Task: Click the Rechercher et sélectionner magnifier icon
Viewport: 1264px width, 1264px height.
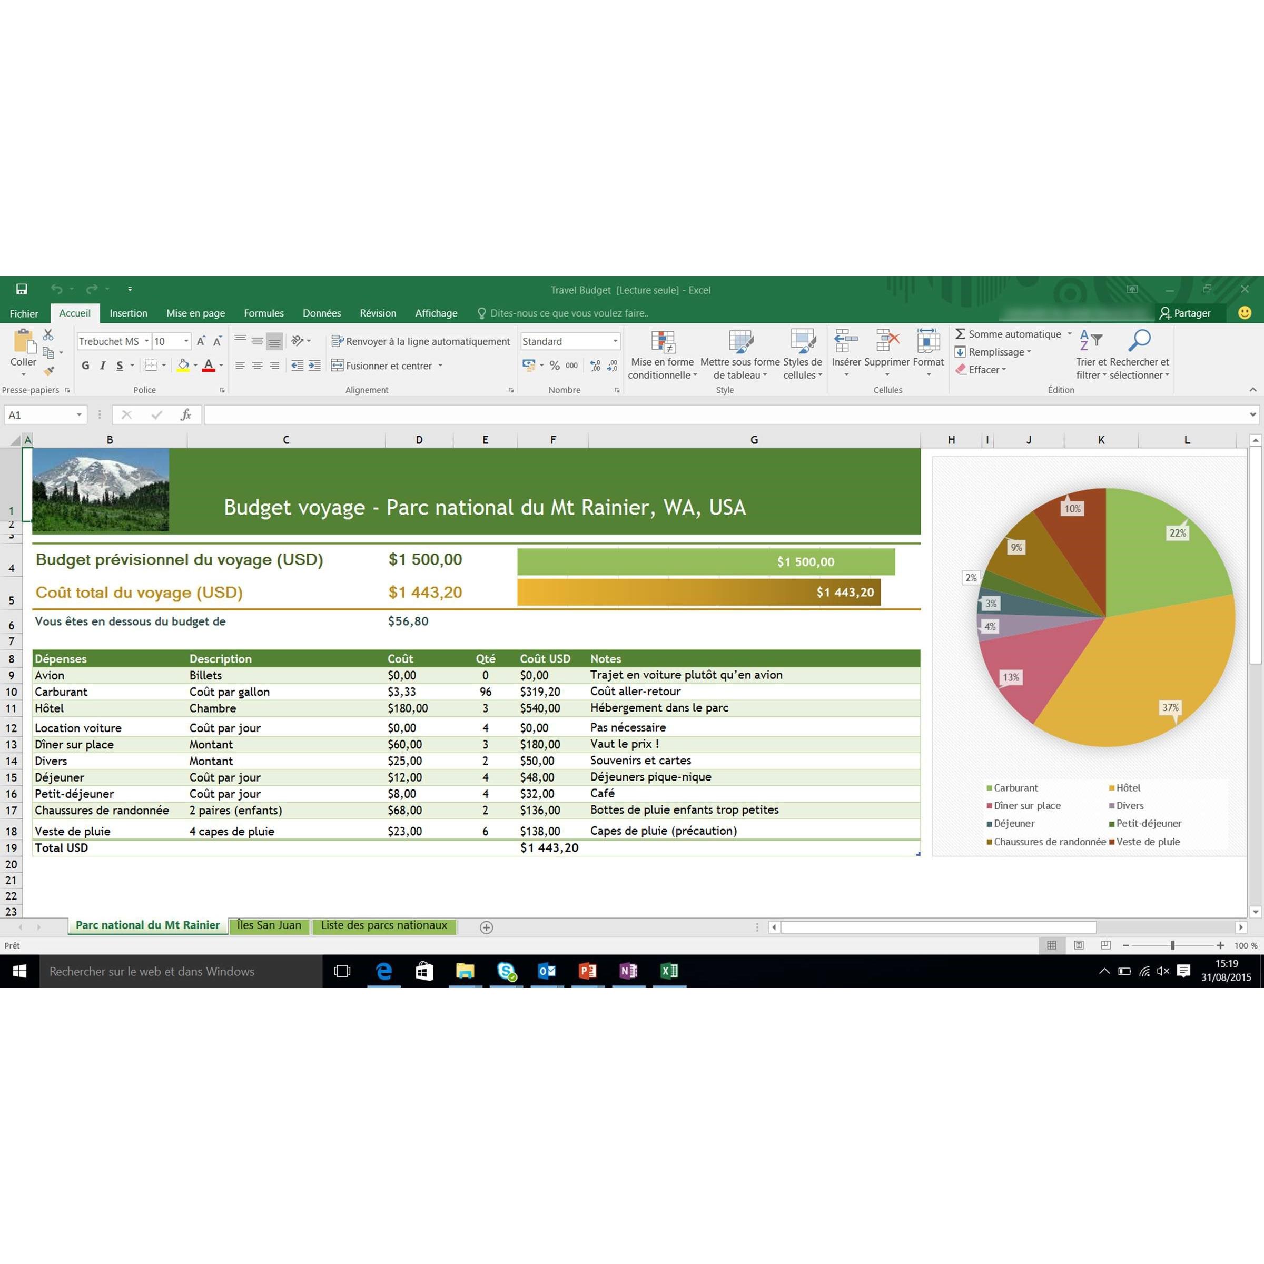Action: coord(1139,341)
